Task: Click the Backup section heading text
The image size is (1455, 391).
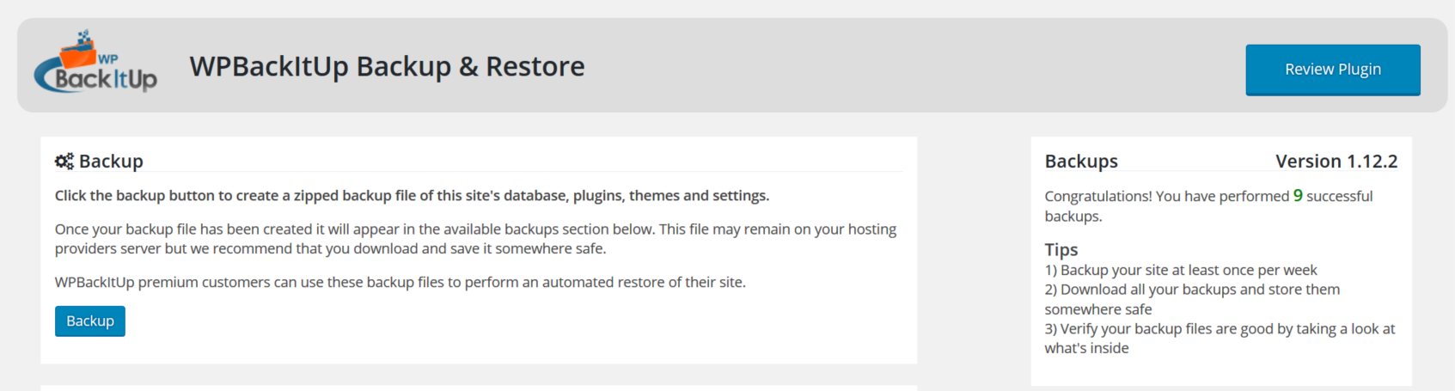Action: tap(111, 161)
